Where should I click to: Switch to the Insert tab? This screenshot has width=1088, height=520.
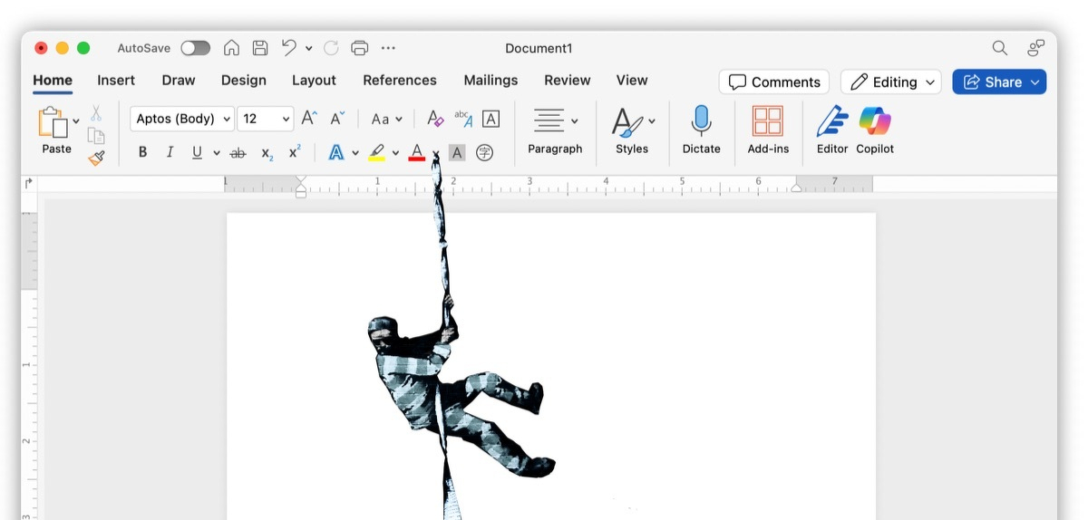pos(116,80)
